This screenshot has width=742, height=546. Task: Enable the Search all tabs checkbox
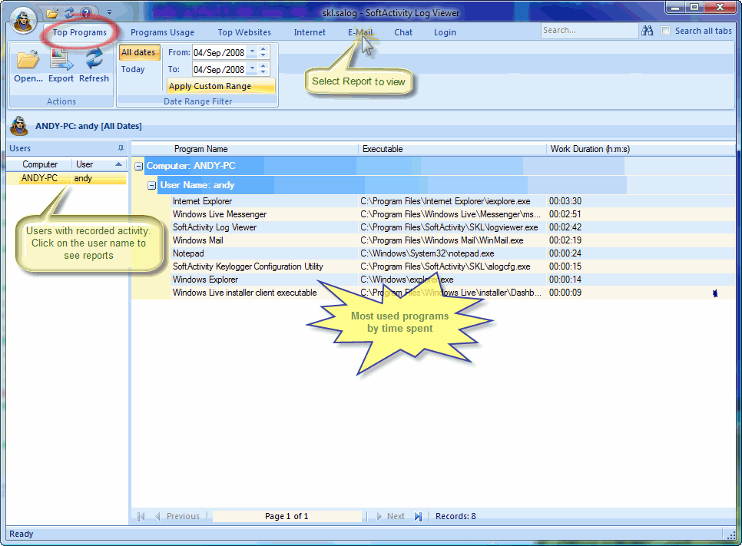pos(665,31)
